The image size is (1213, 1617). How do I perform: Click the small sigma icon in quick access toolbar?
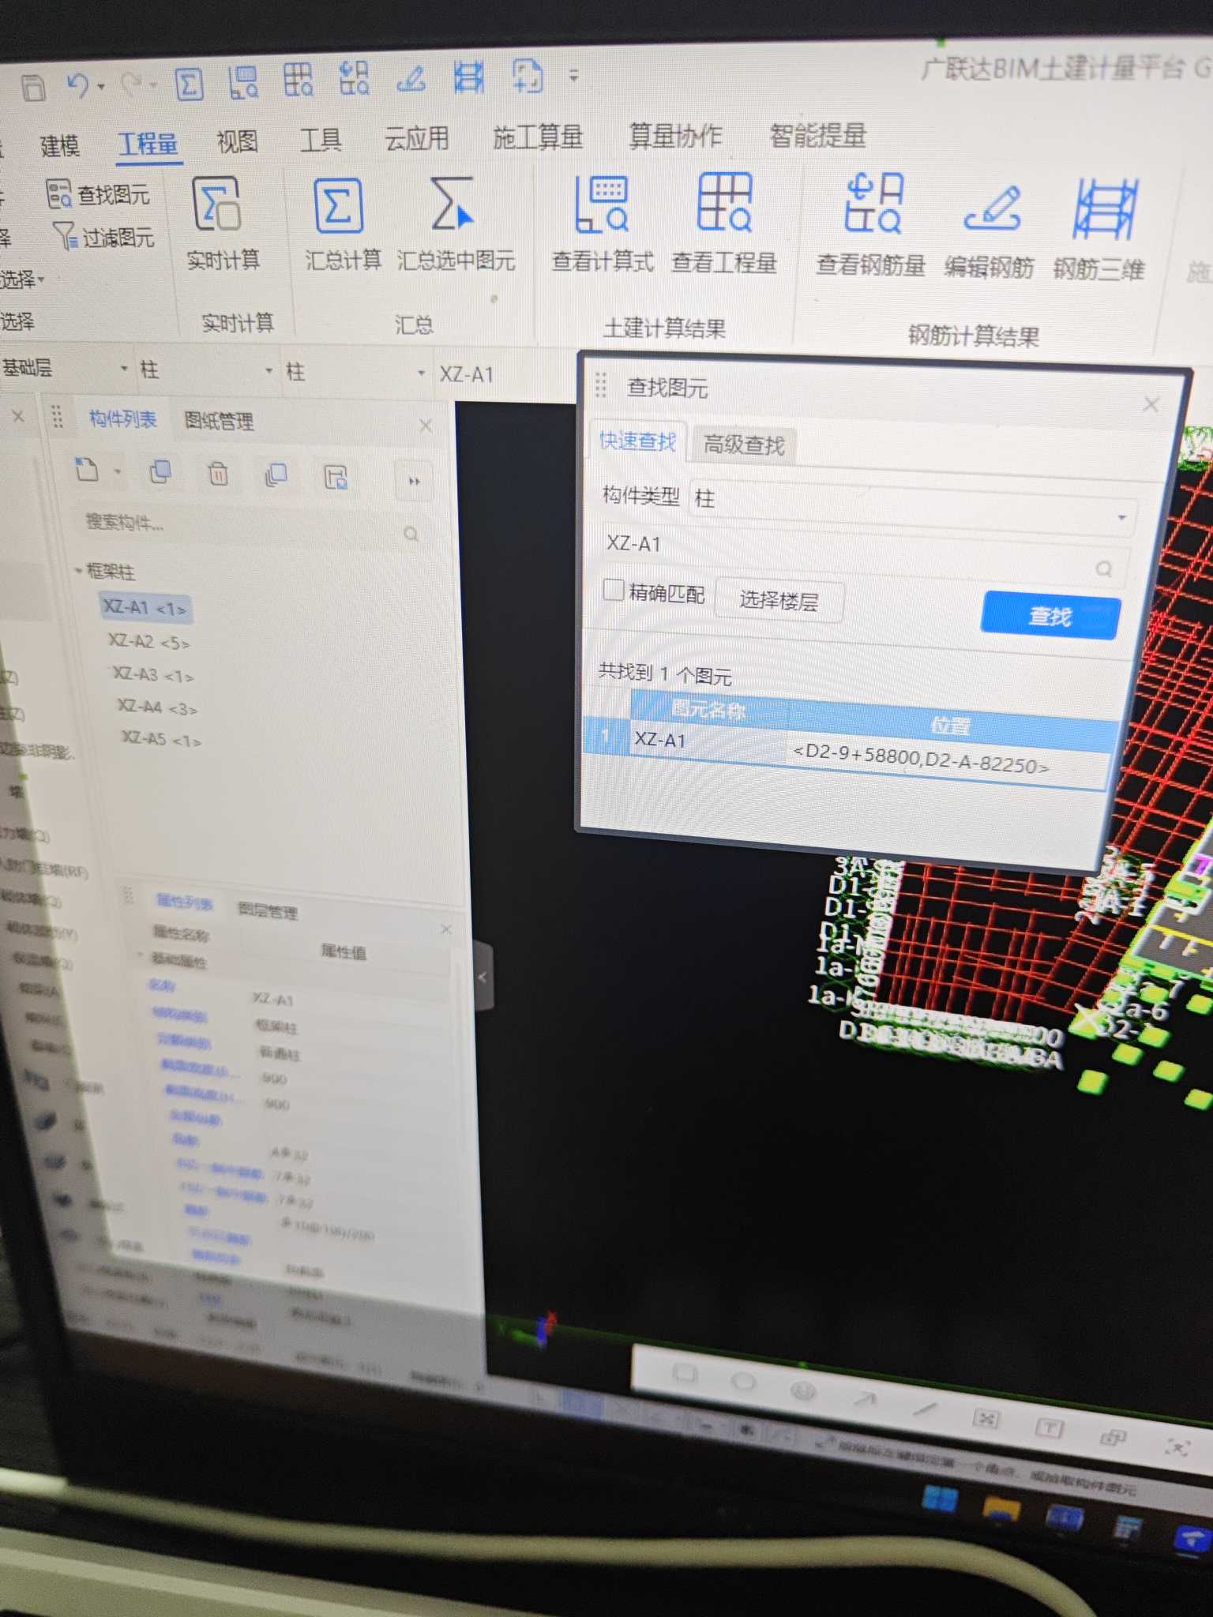point(189,84)
